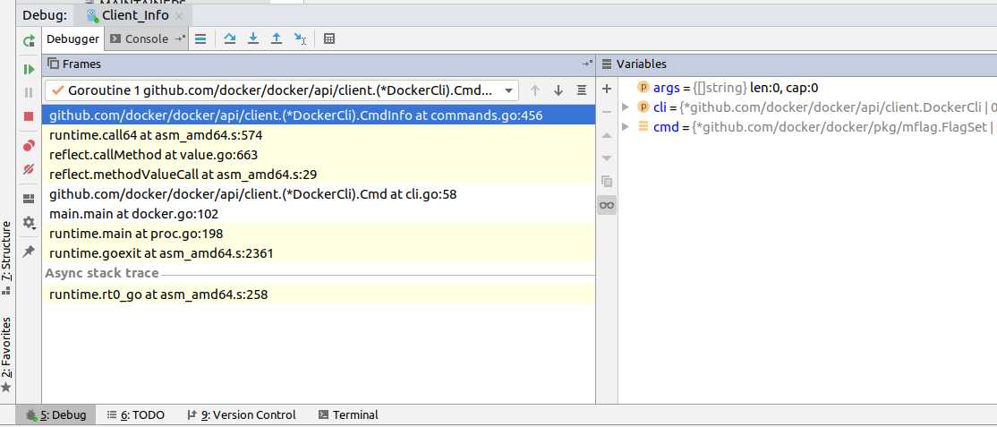
Task: View breakpoints with red circles icon
Action: click(x=29, y=146)
